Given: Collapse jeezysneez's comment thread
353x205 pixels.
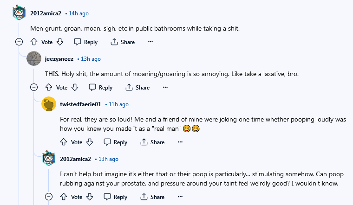Looking at the screenshot, I should coord(34,87).
